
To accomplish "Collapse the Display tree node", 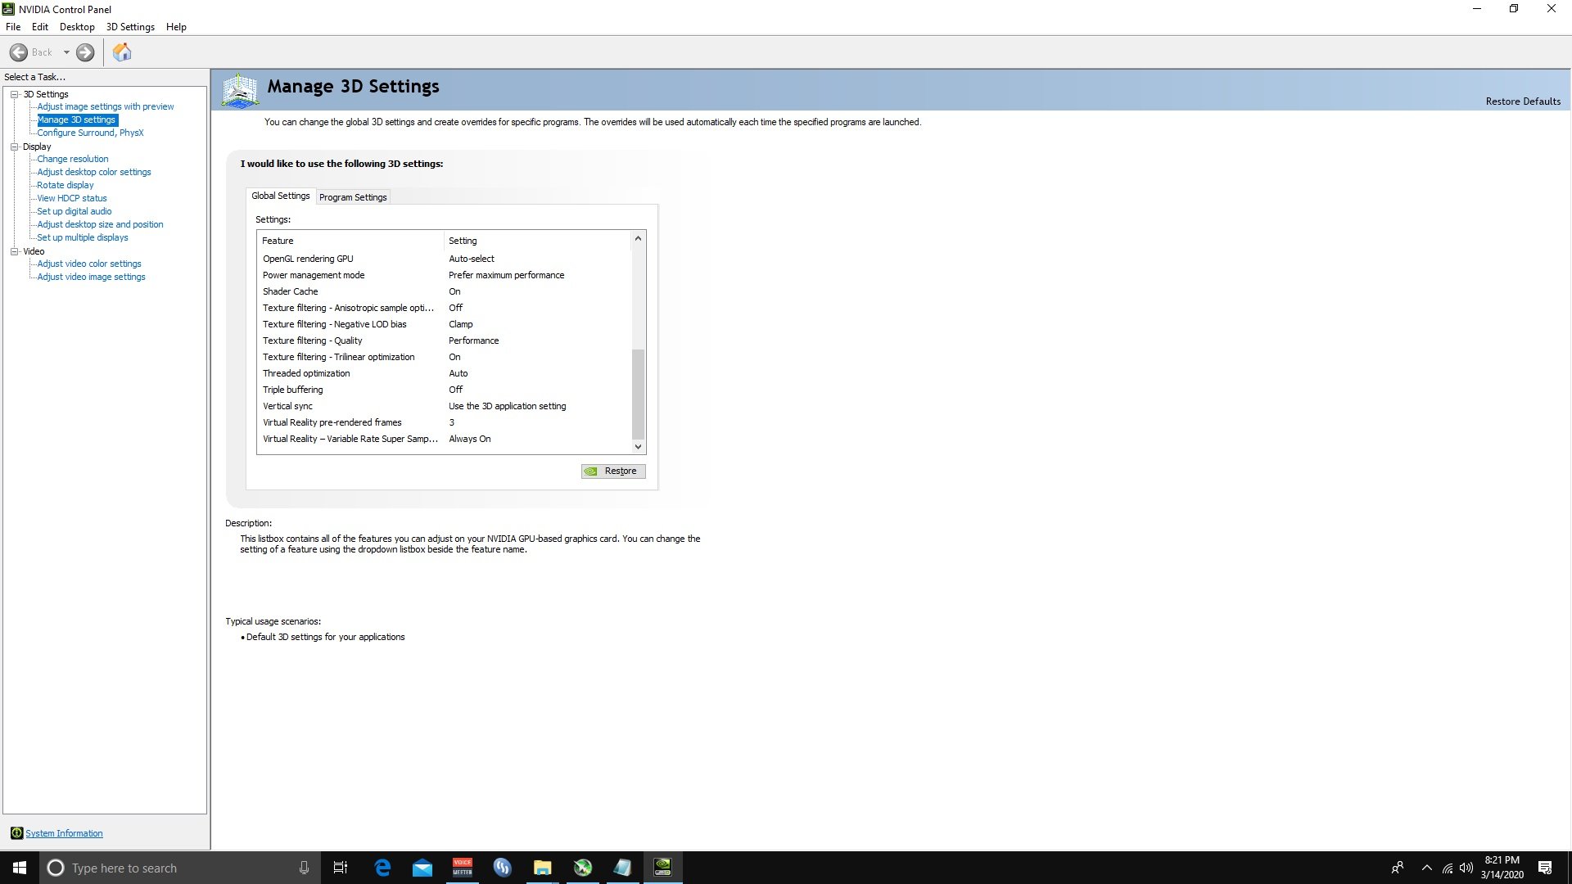I will [x=14, y=147].
